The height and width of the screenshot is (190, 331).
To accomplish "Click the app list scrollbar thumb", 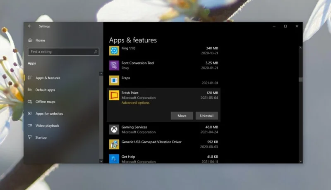I will [301, 79].
